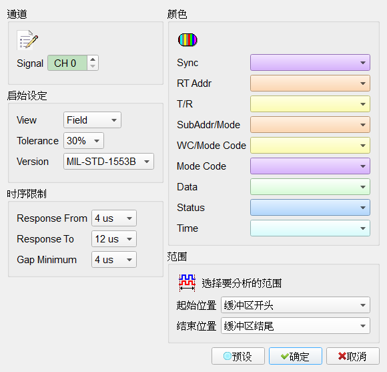Pick the WC/Mode Code color swatch
Viewport: 387px width, 372px height.
310,145
